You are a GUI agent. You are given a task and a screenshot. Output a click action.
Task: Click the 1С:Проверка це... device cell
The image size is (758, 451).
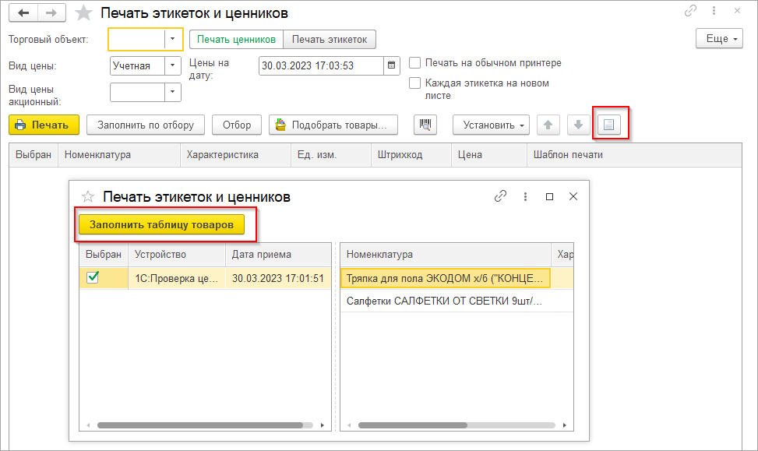(176, 278)
